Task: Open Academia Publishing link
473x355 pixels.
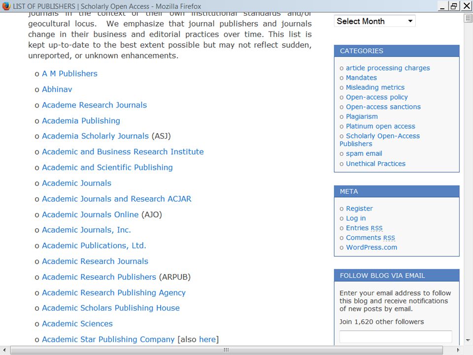Action: point(81,121)
